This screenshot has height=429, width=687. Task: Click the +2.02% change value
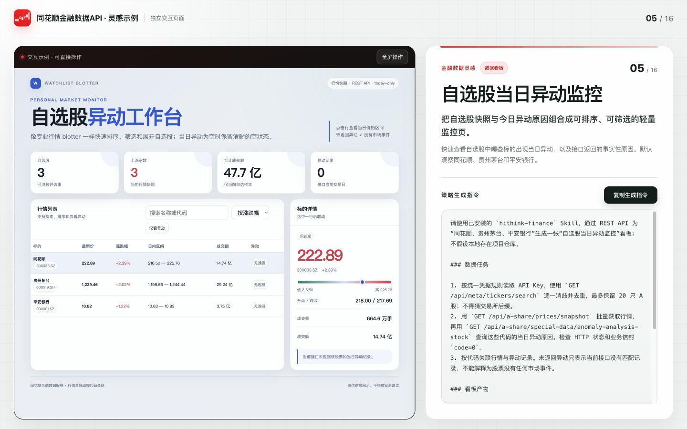pos(123,285)
